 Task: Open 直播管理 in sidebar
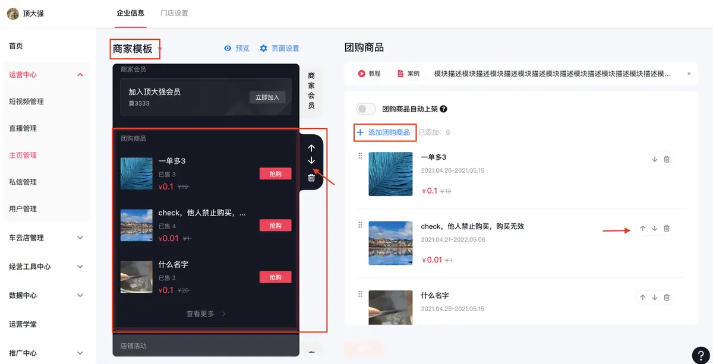23,128
